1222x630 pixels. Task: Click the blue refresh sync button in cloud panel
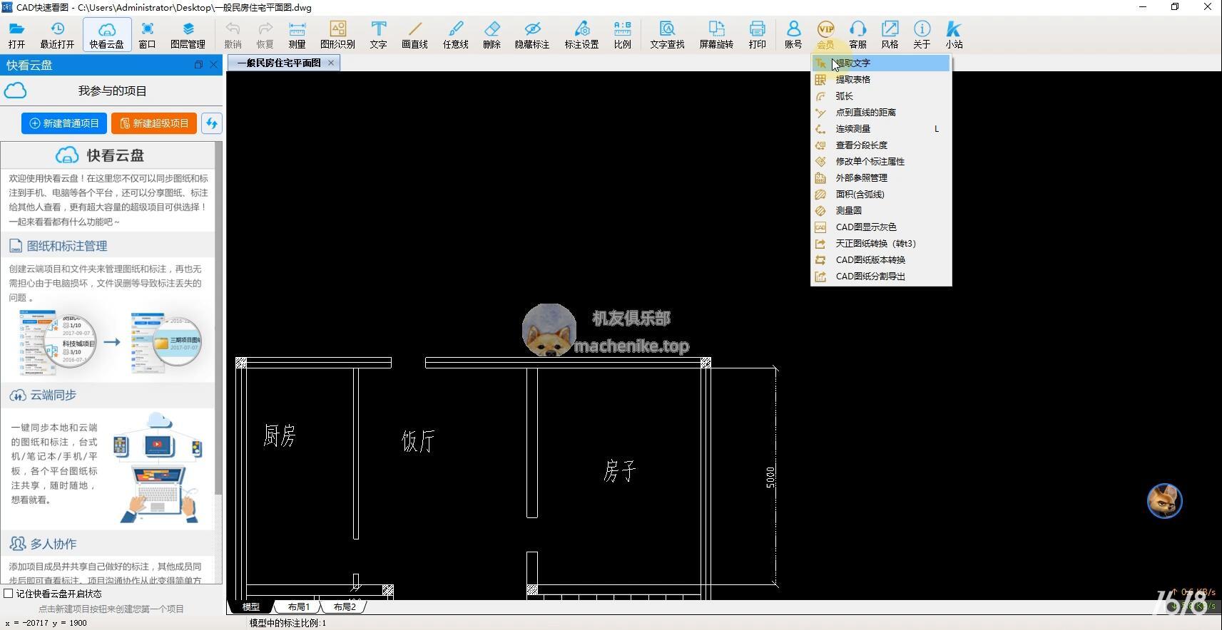click(x=212, y=123)
